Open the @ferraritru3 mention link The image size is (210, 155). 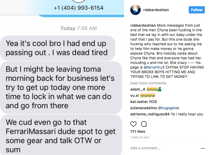(x=154, y=67)
